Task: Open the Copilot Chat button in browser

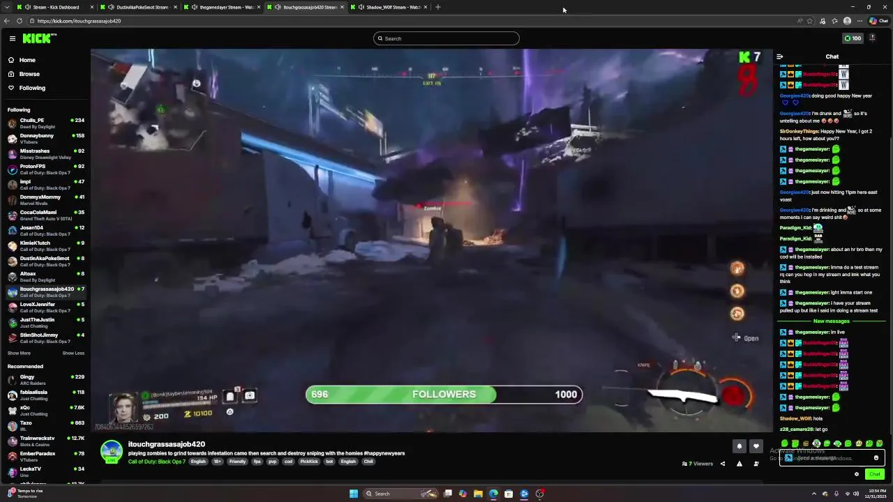Action: point(879,21)
